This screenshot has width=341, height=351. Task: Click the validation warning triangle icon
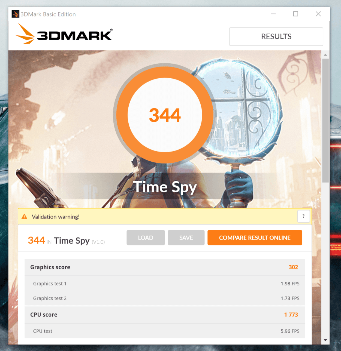[24, 217]
